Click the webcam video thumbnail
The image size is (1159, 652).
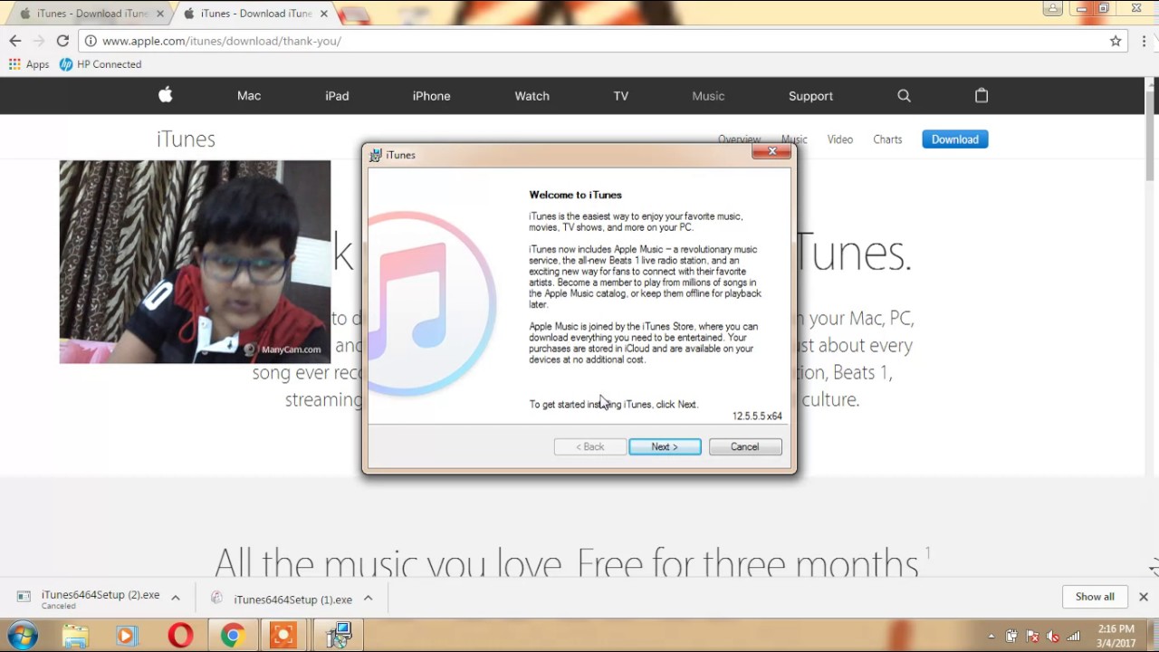[195, 262]
